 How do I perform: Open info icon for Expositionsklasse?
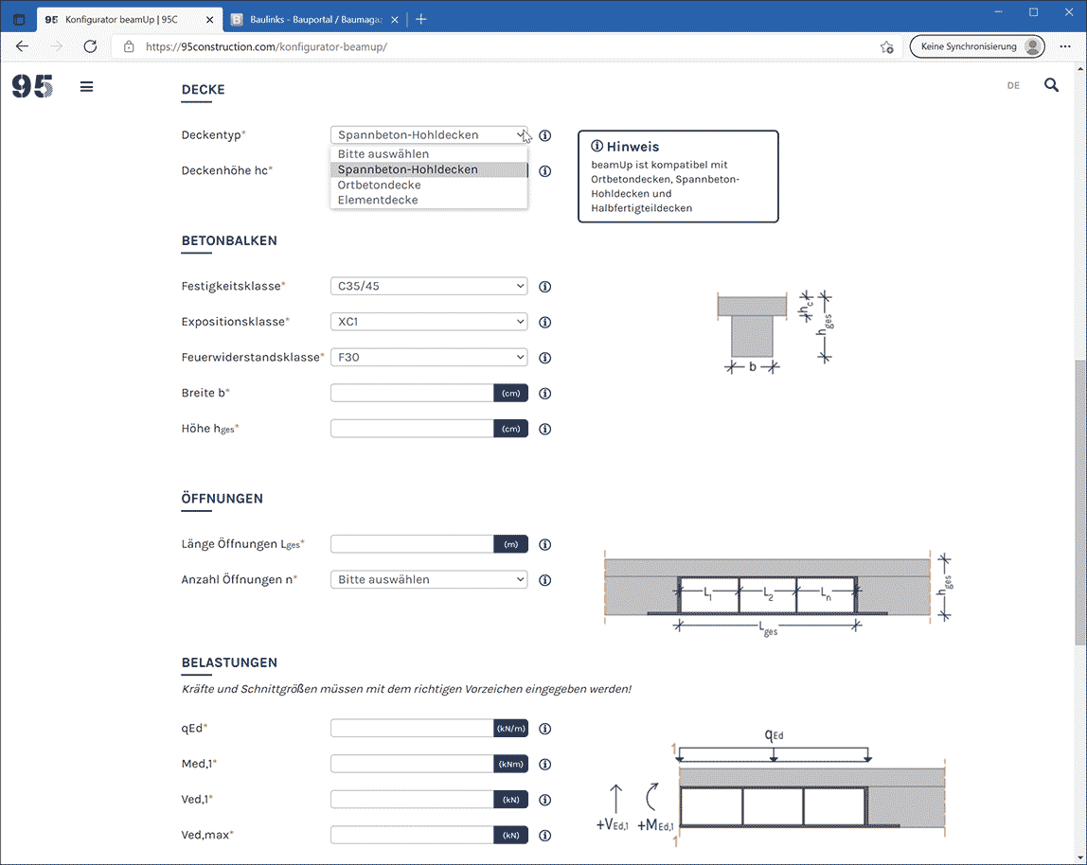pyautogui.click(x=544, y=323)
